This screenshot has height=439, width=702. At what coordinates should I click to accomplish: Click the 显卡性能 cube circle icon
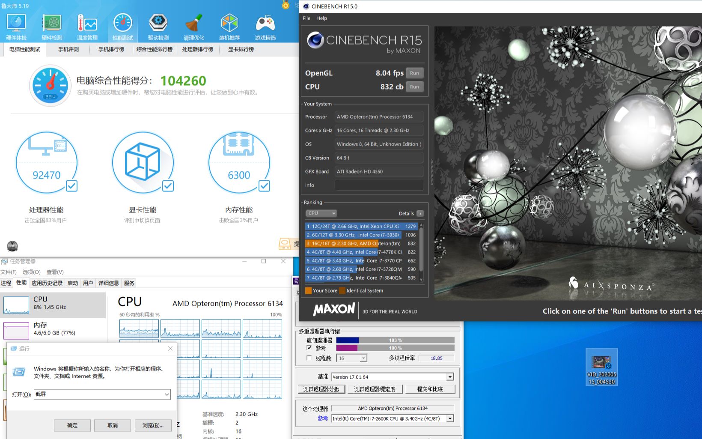pos(143,162)
